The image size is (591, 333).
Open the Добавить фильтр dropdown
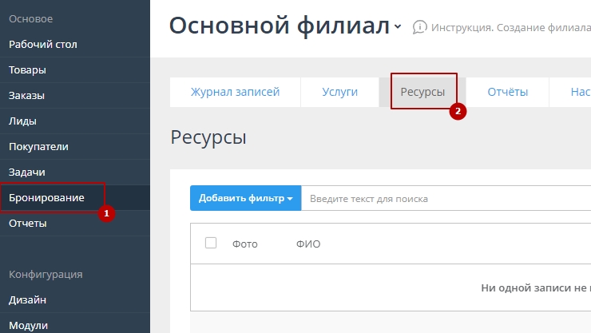245,198
